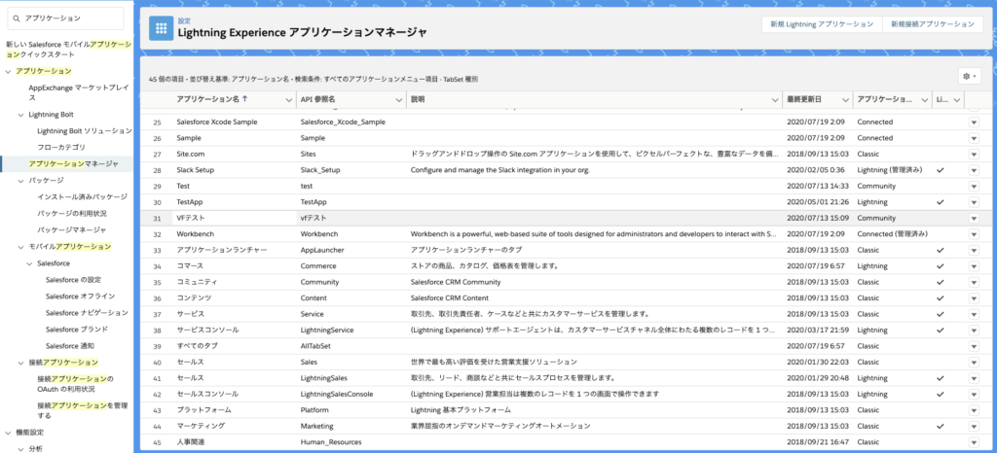Open パッケージマネージャ in sidebar

pos(71,229)
